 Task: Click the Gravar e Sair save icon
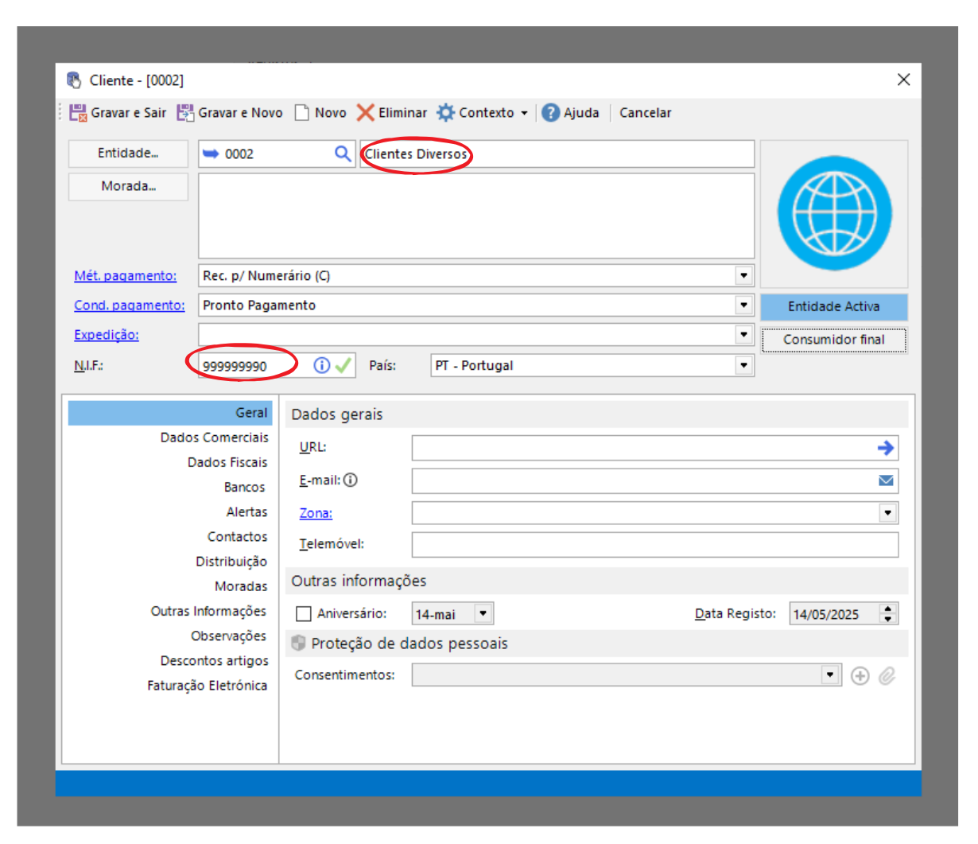pos(78,113)
